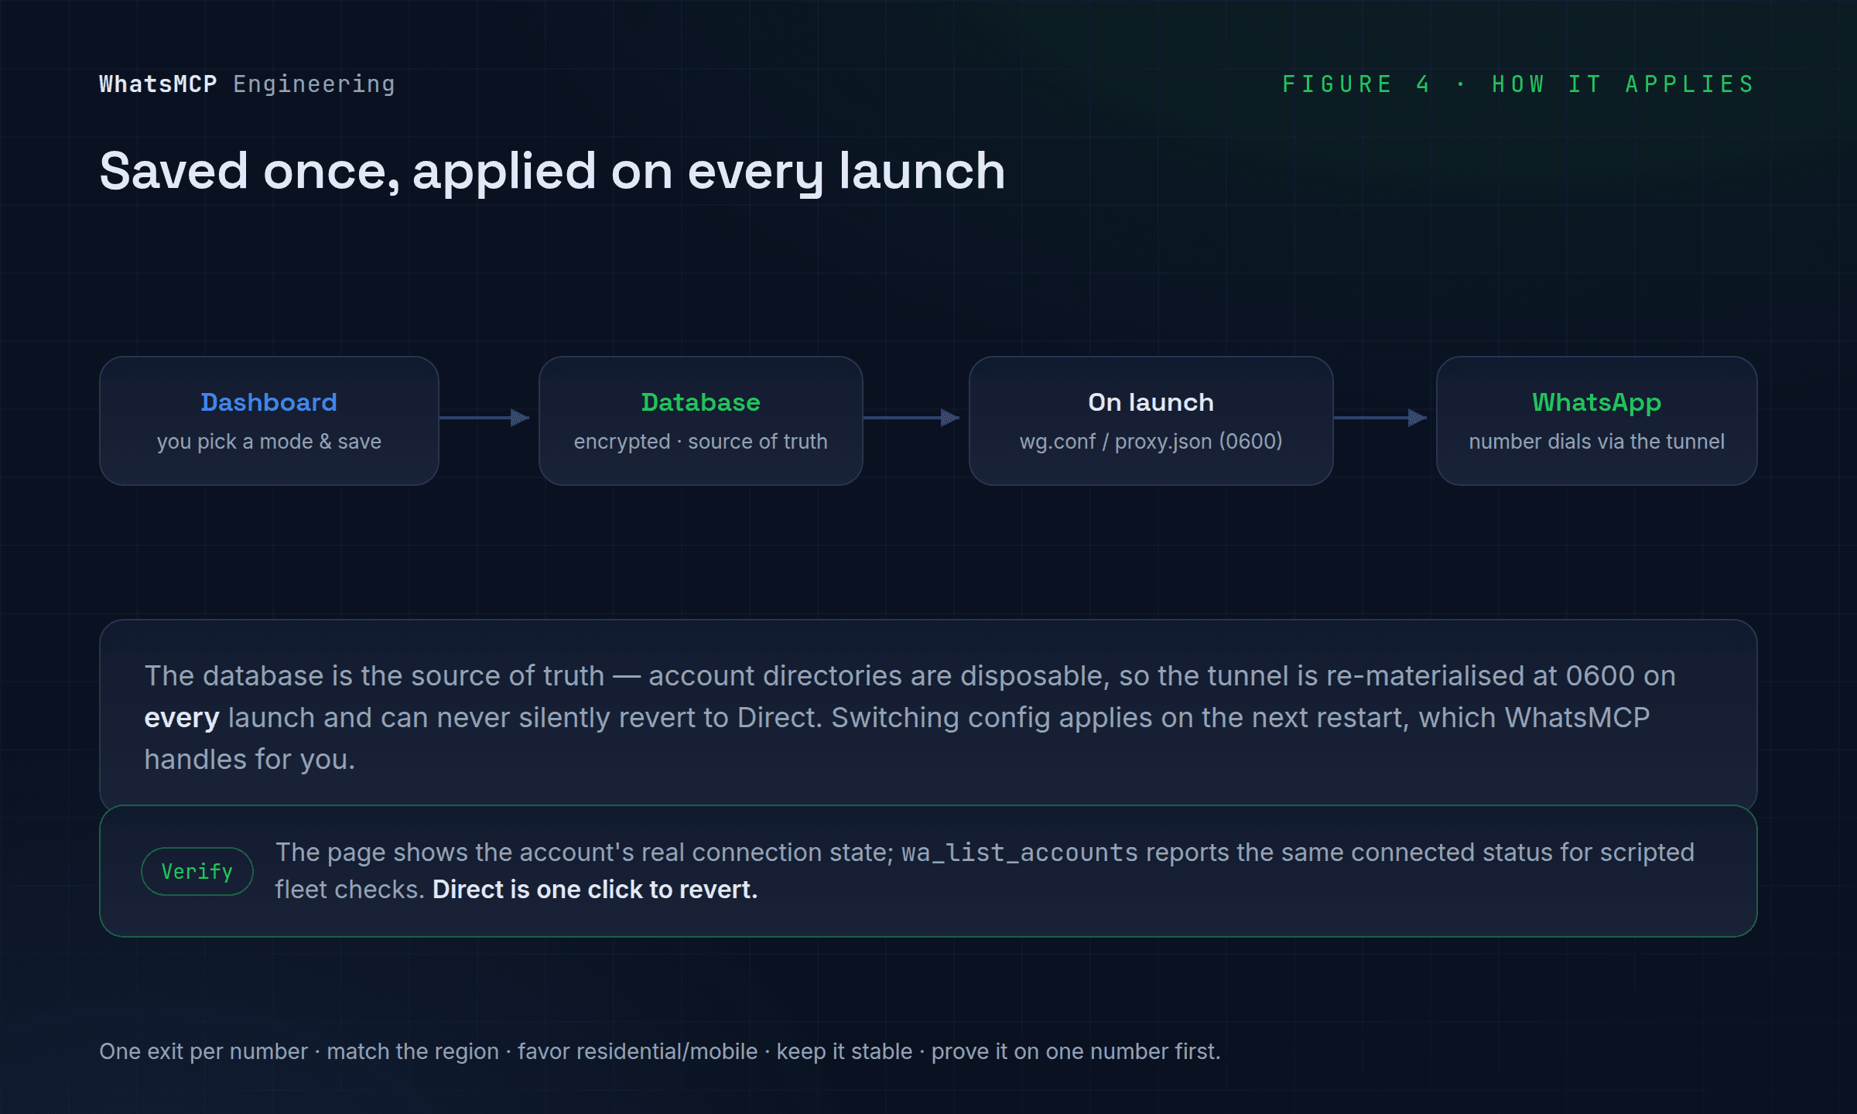Click the WhatsMCP Engineering header text
The image size is (1857, 1114).
click(x=247, y=84)
